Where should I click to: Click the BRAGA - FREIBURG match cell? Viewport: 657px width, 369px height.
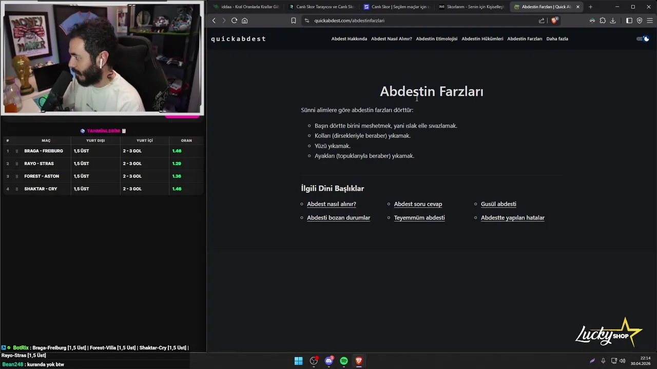click(x=44, y=151)
